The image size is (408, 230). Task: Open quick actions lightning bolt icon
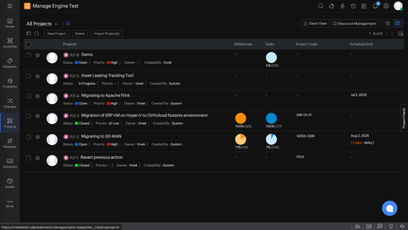[x=342, y=6]
